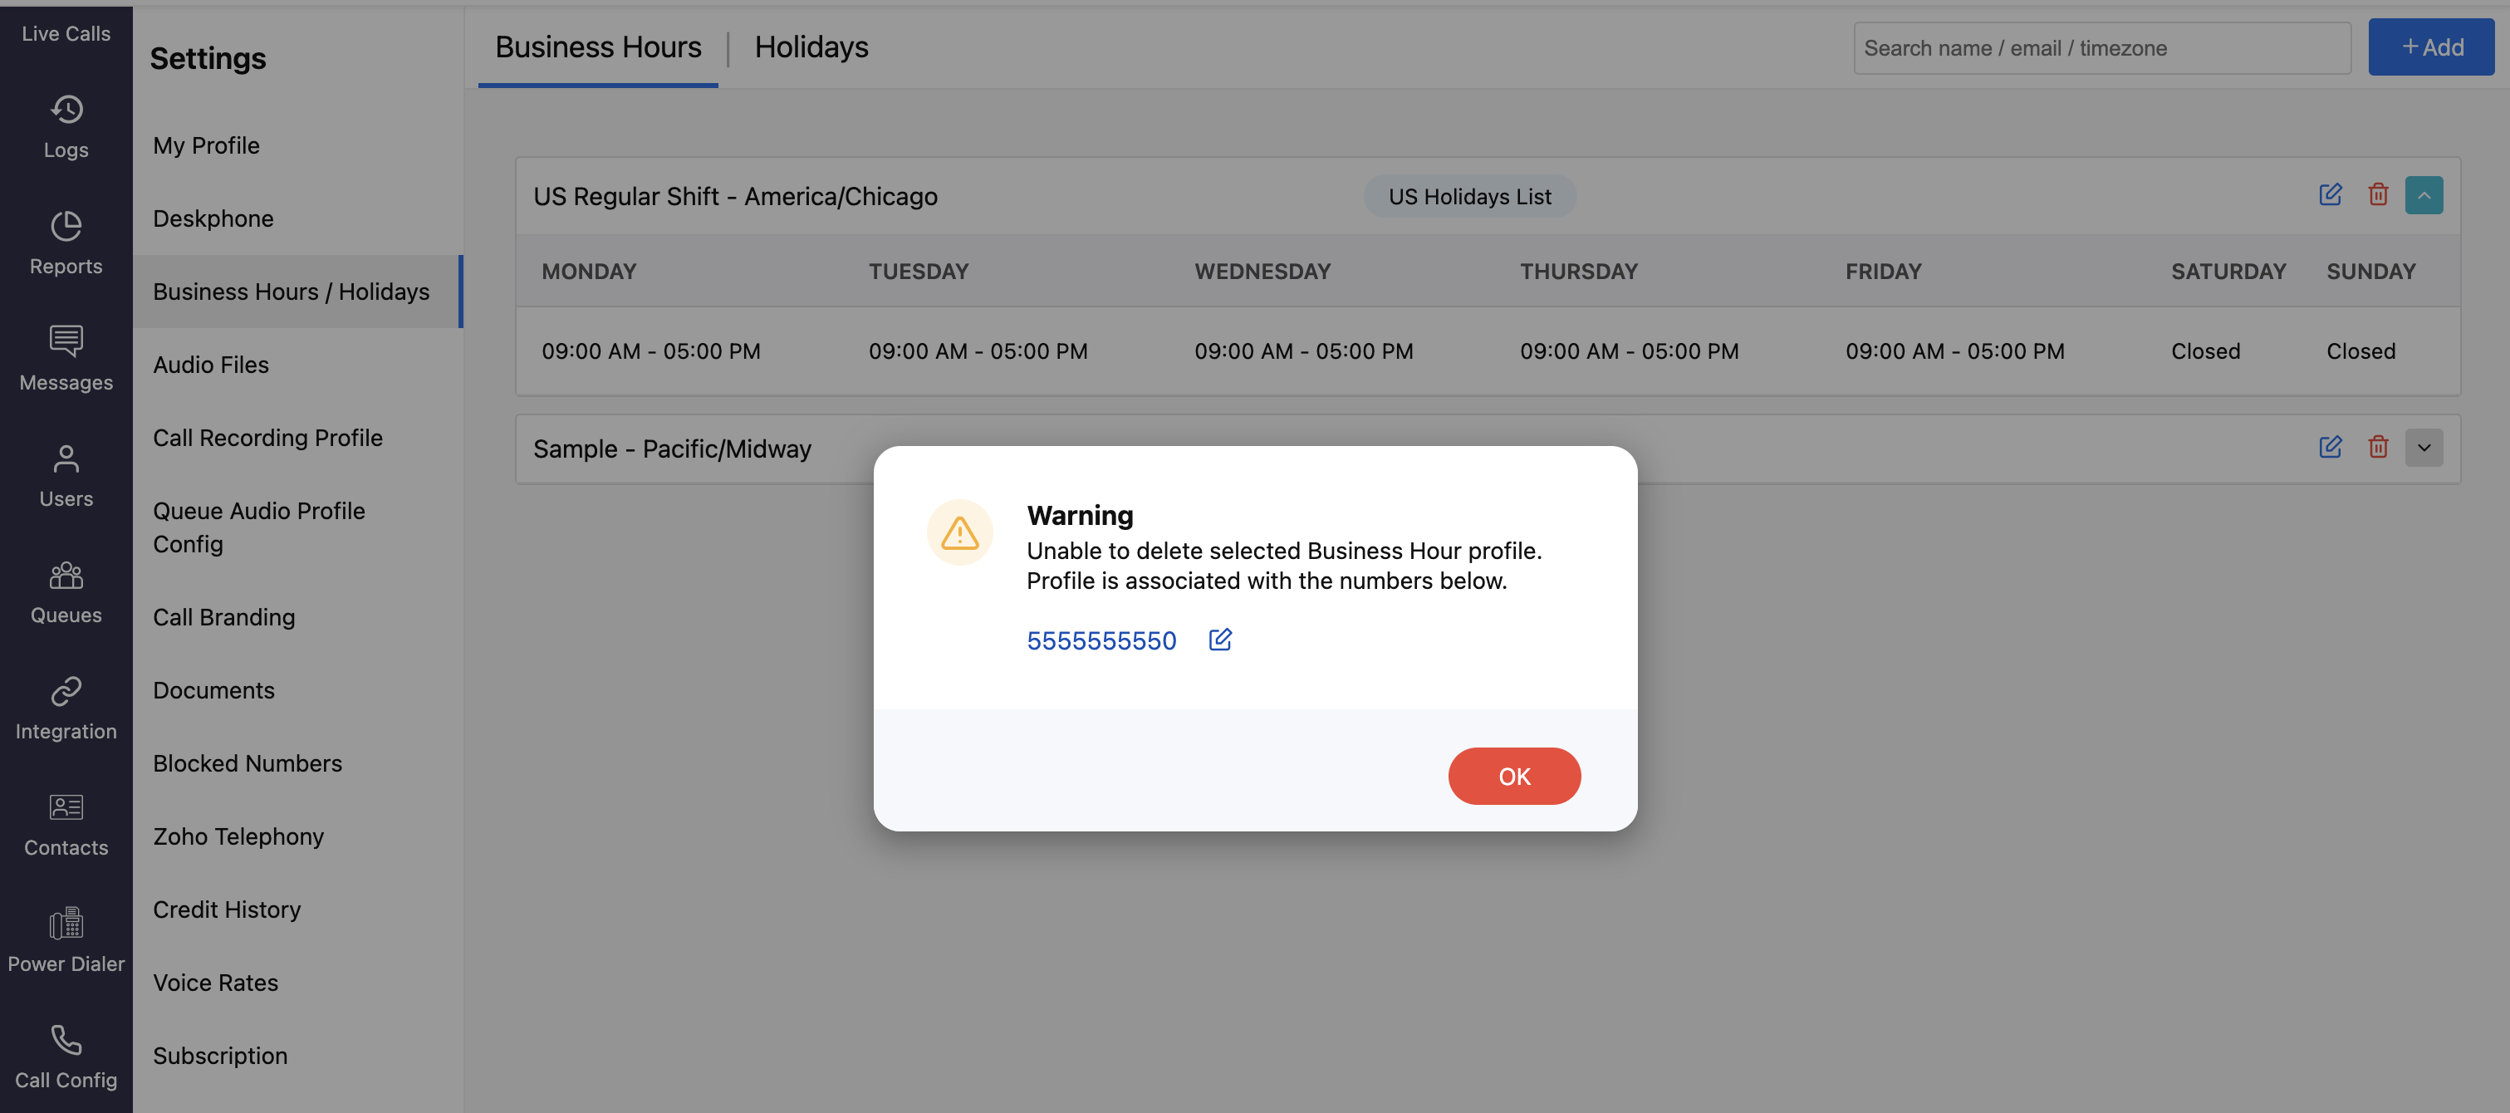This screenshot has height=1113, width=2510.
Task: Expand the Sample Pacific/Midway schedule
Action: 2424,448
